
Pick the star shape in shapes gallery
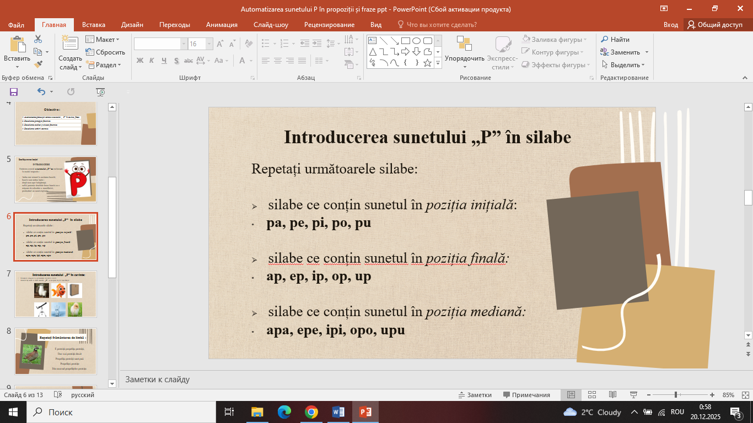pos(427,63)
